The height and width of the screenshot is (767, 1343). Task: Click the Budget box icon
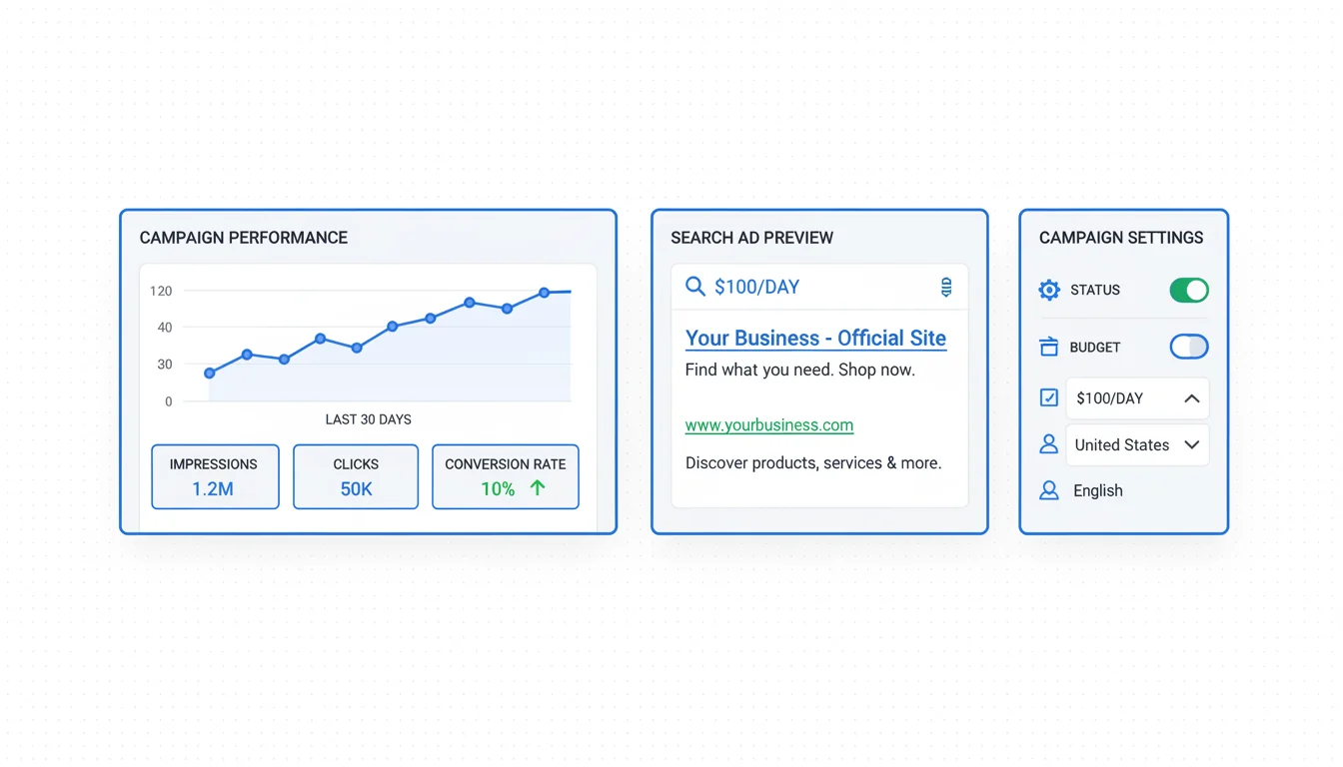click(1049, 347)
